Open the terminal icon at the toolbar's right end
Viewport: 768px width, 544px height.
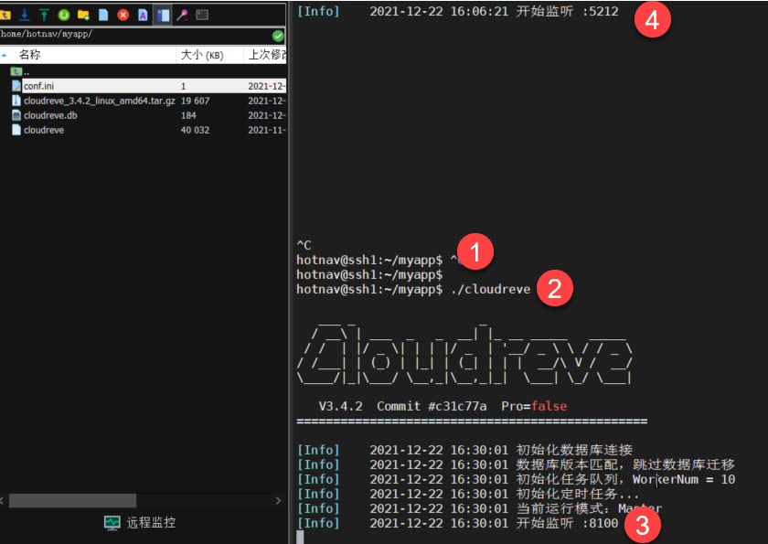tap(203, 15)
